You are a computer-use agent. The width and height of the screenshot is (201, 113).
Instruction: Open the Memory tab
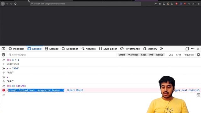(x=150, y=49)
